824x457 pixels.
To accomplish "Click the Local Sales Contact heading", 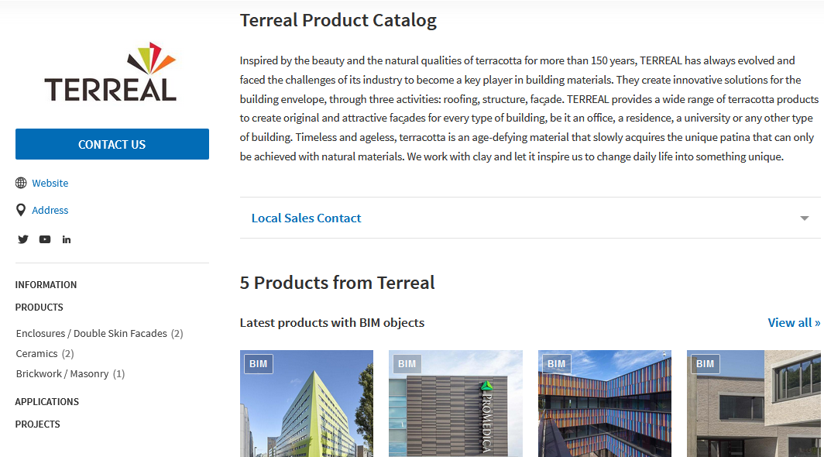I will coord(306,218).
